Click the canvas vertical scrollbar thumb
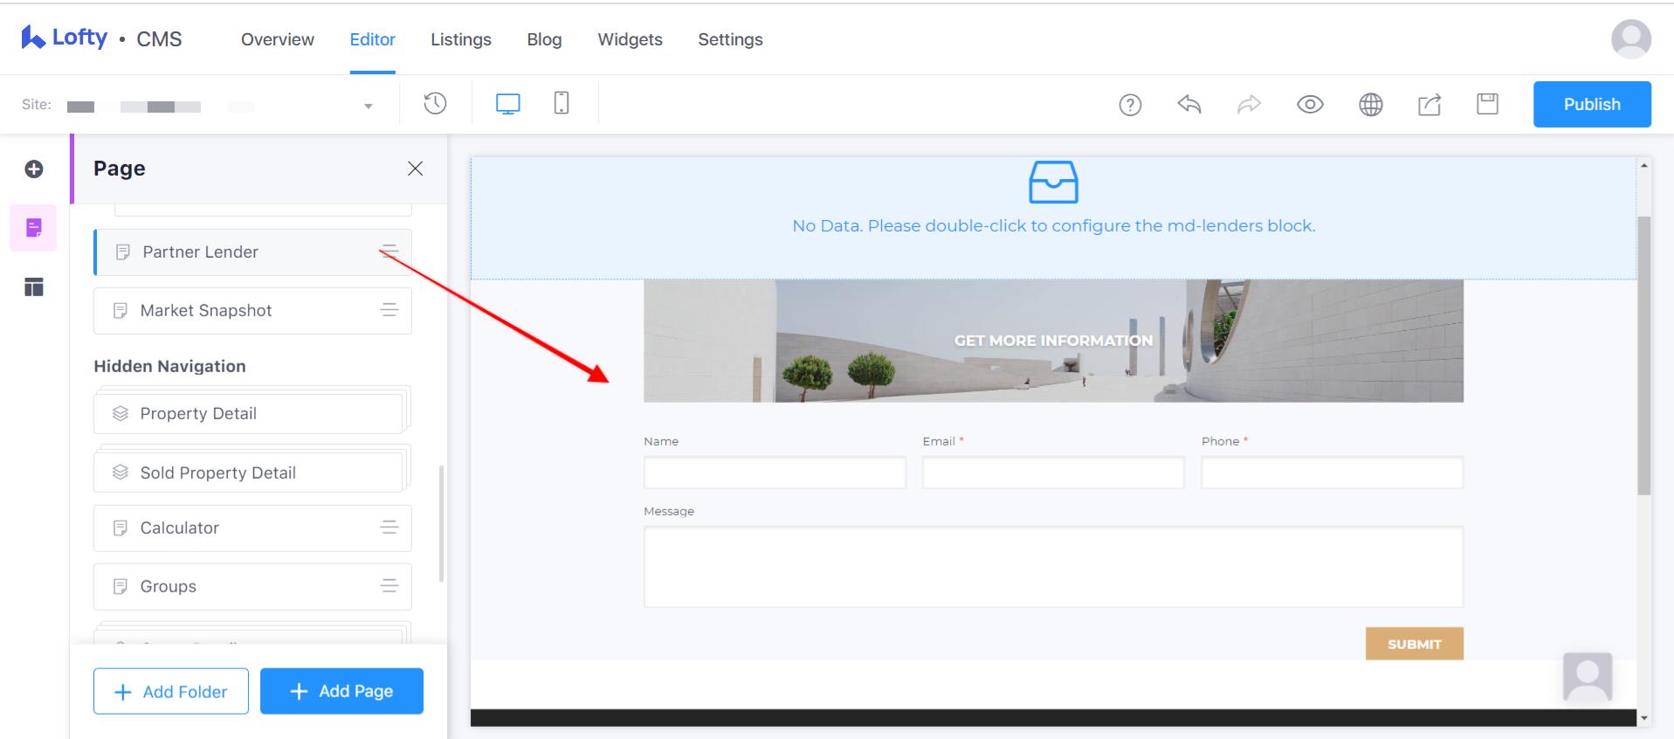The image size is (1674, 739). click(x=1644, y=356)
